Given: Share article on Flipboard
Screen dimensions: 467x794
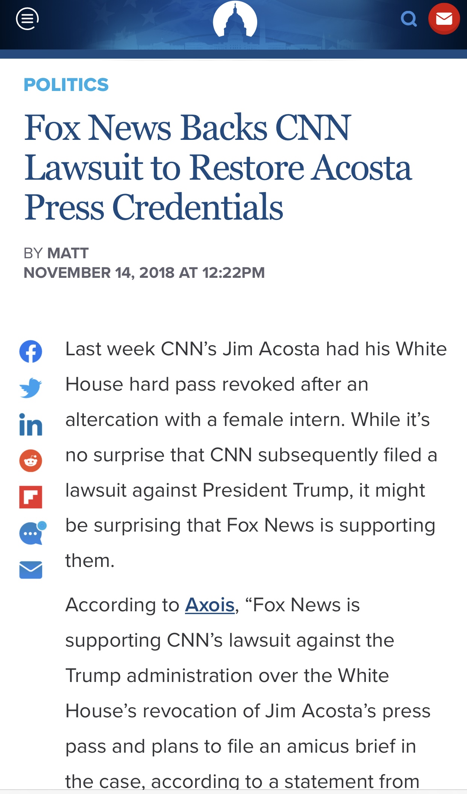Looking at the screenshot, I should [30, 497].
